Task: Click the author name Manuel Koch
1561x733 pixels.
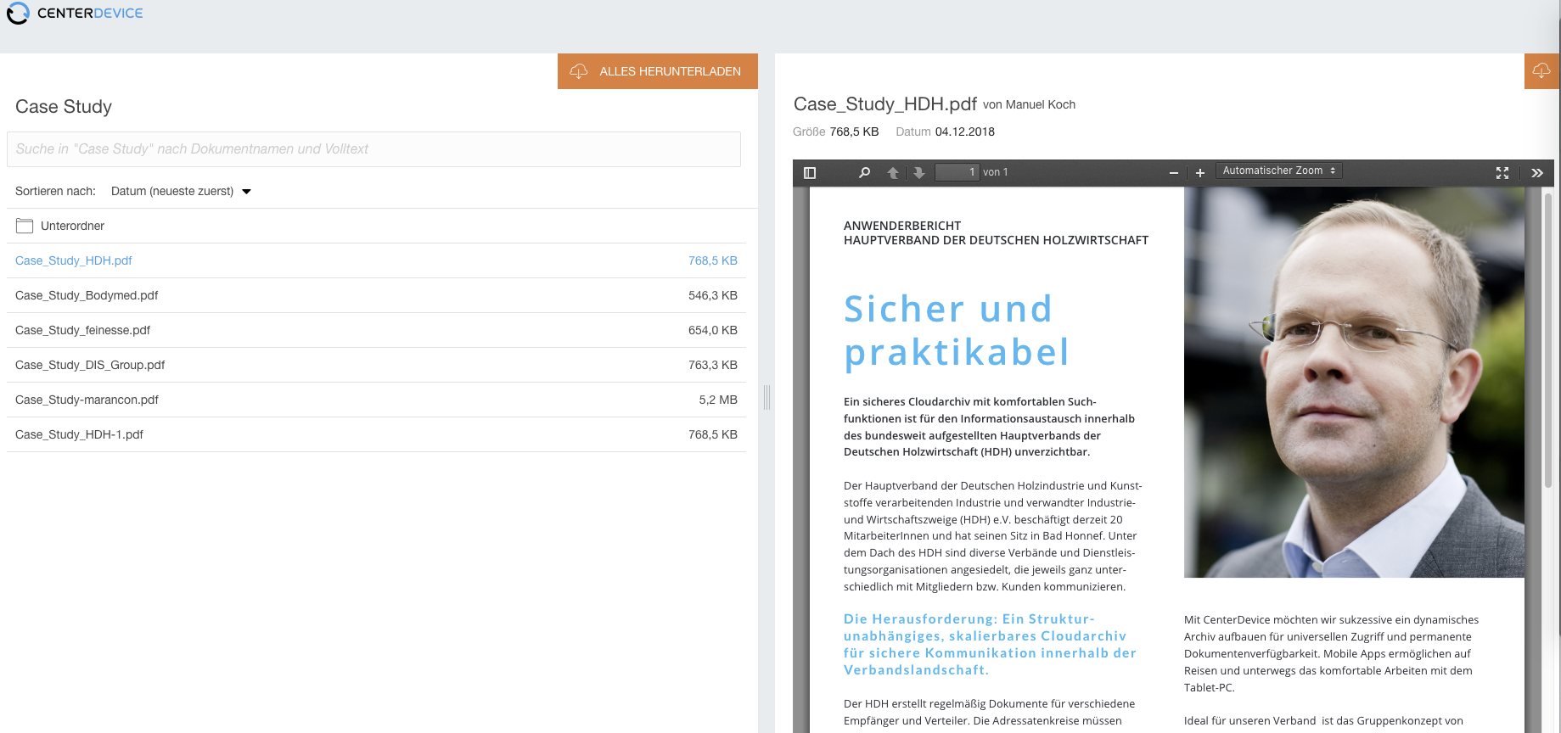Action: pos(1041,104)
